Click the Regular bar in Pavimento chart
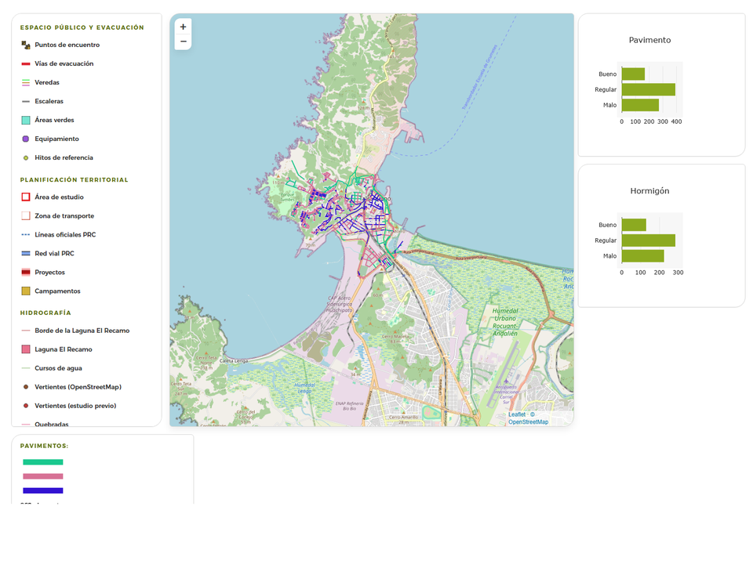This screenshot has height=564, width=753. (x=649, y=89)
